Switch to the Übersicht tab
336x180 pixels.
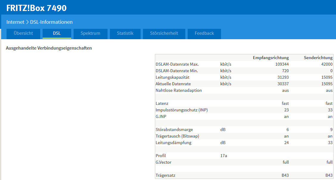pyautogui.click(x=23, y=33)
